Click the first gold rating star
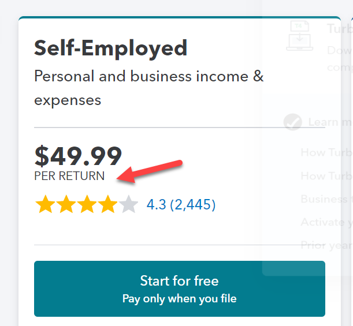This screenshot has width=353, height=326. click(x=45, y=204)
